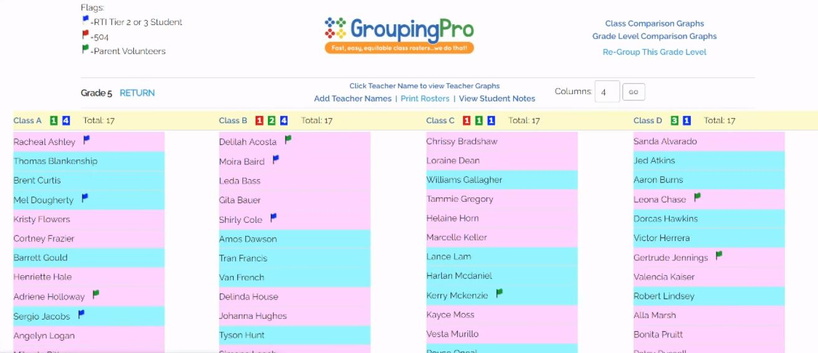This screenshot has width=818, height=353.
Task: Click red count badge in Class B header
Action: click(259, 121)
